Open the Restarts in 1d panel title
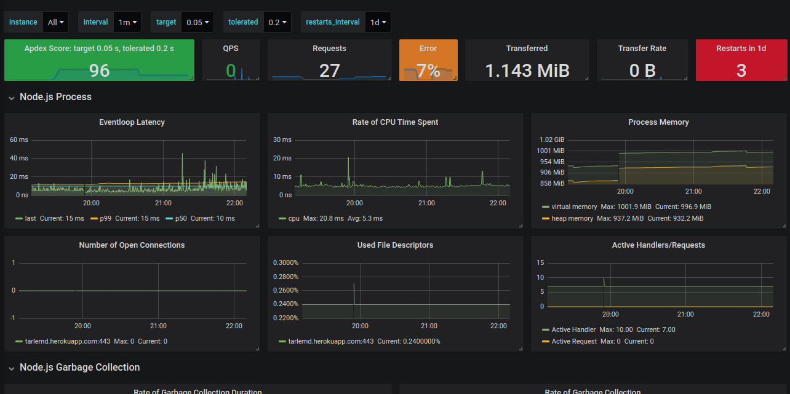 pyautogui.click(x=741, y=48)
